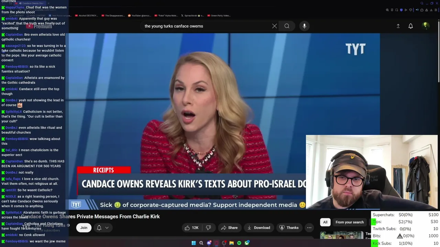440x247 pixels.
Task: Click the TYT channel logo on banner
Action: (76, 205)
